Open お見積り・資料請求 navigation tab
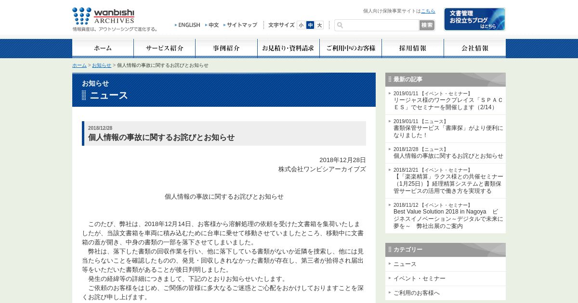 289,49
